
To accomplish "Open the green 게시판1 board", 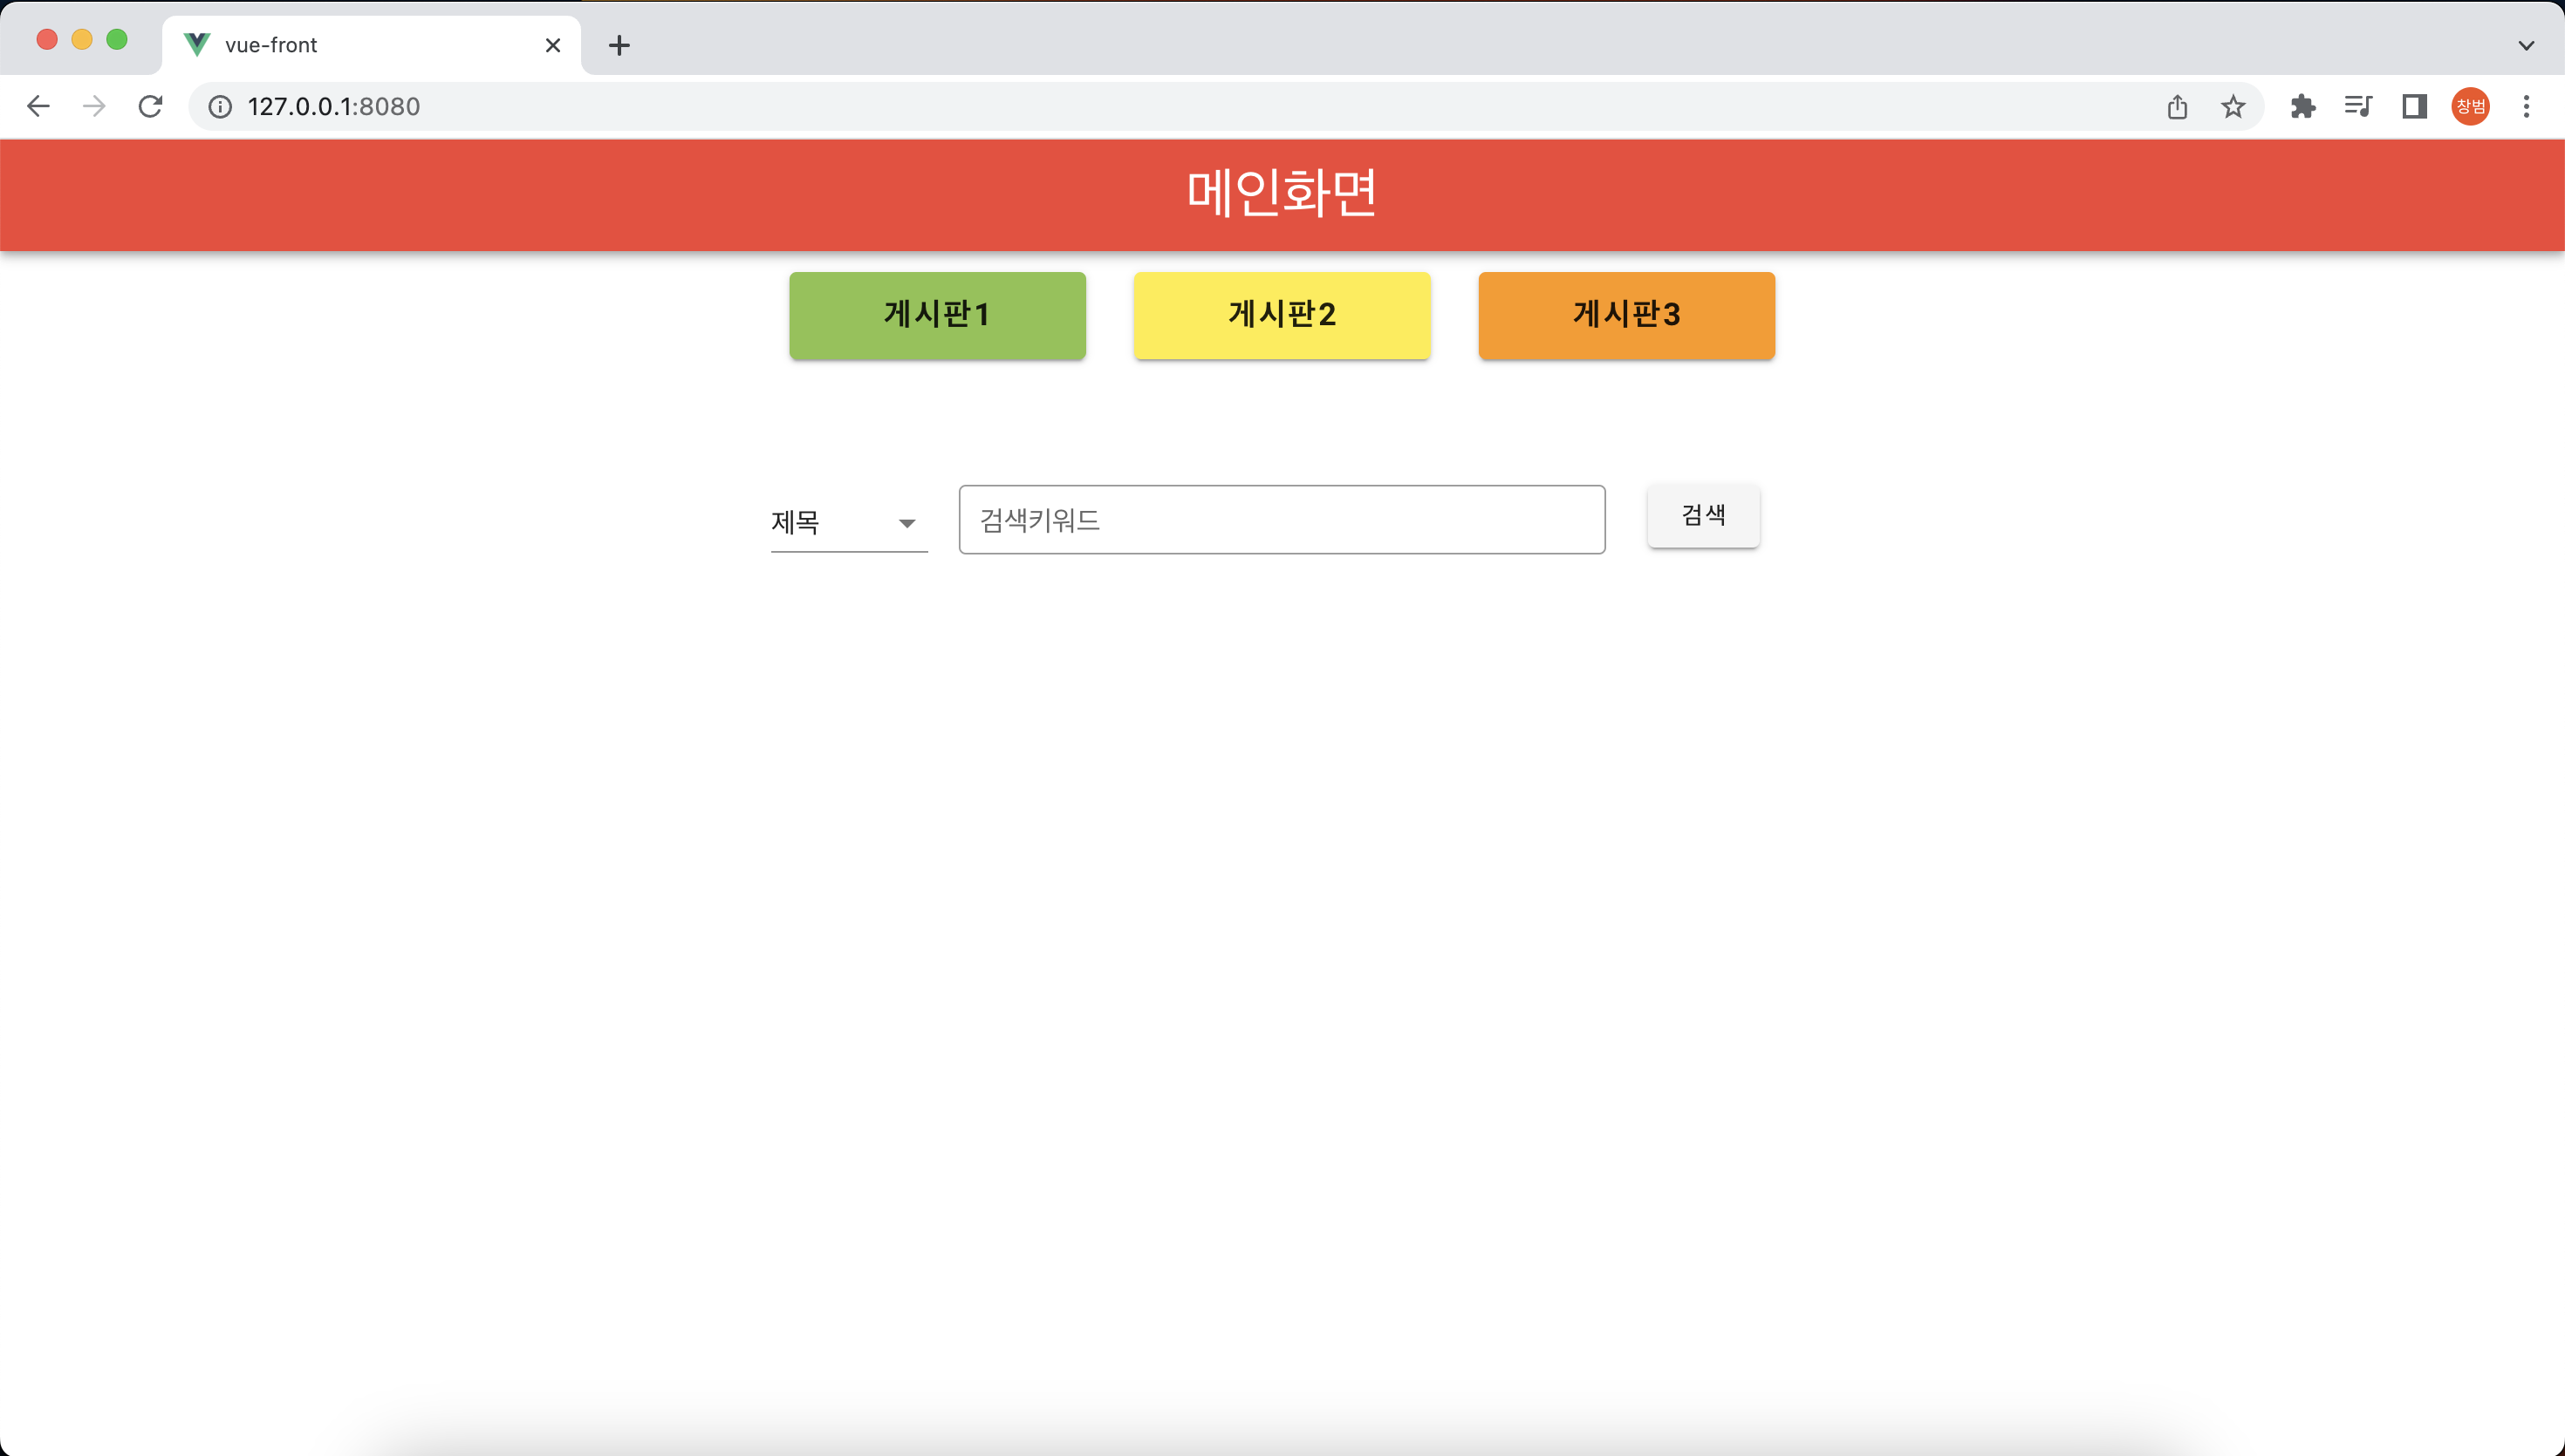I will click(x=936, y=315).
